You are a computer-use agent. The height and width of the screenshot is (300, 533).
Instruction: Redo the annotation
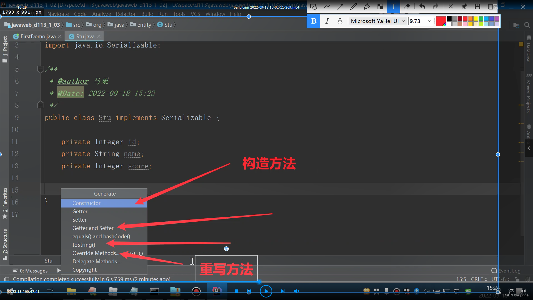[435, 7]
